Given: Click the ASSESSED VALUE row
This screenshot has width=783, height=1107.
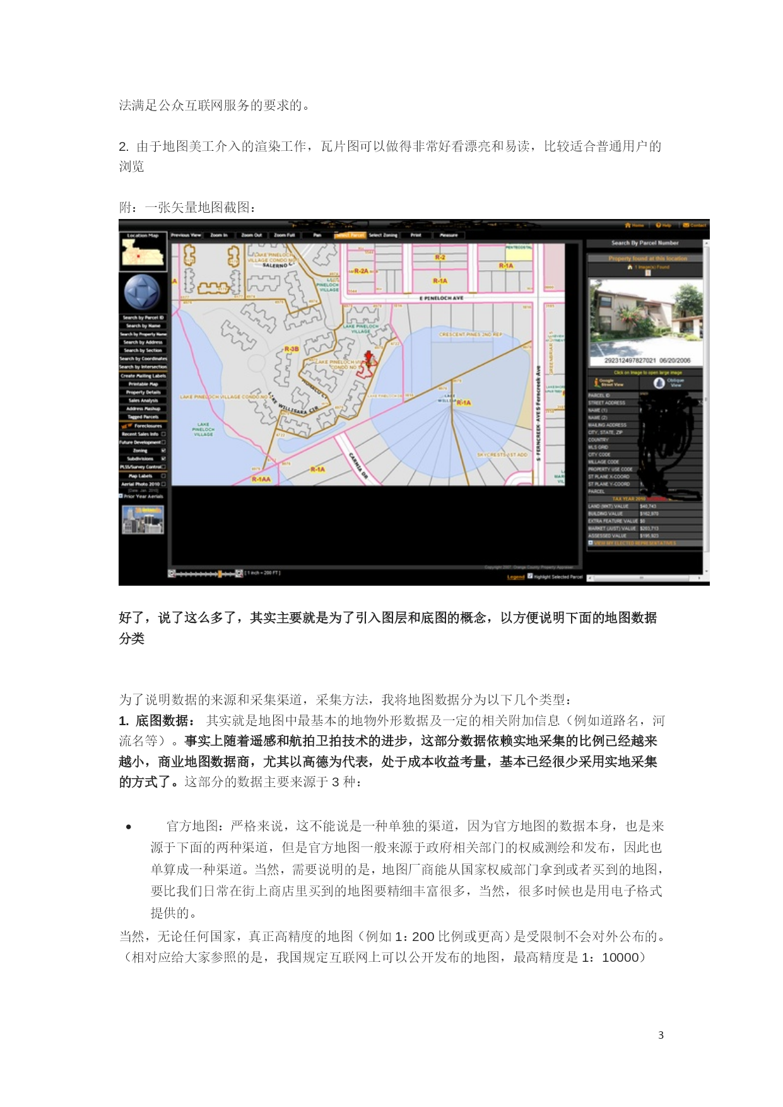Looking at the screenshot, I should [645, 536].
